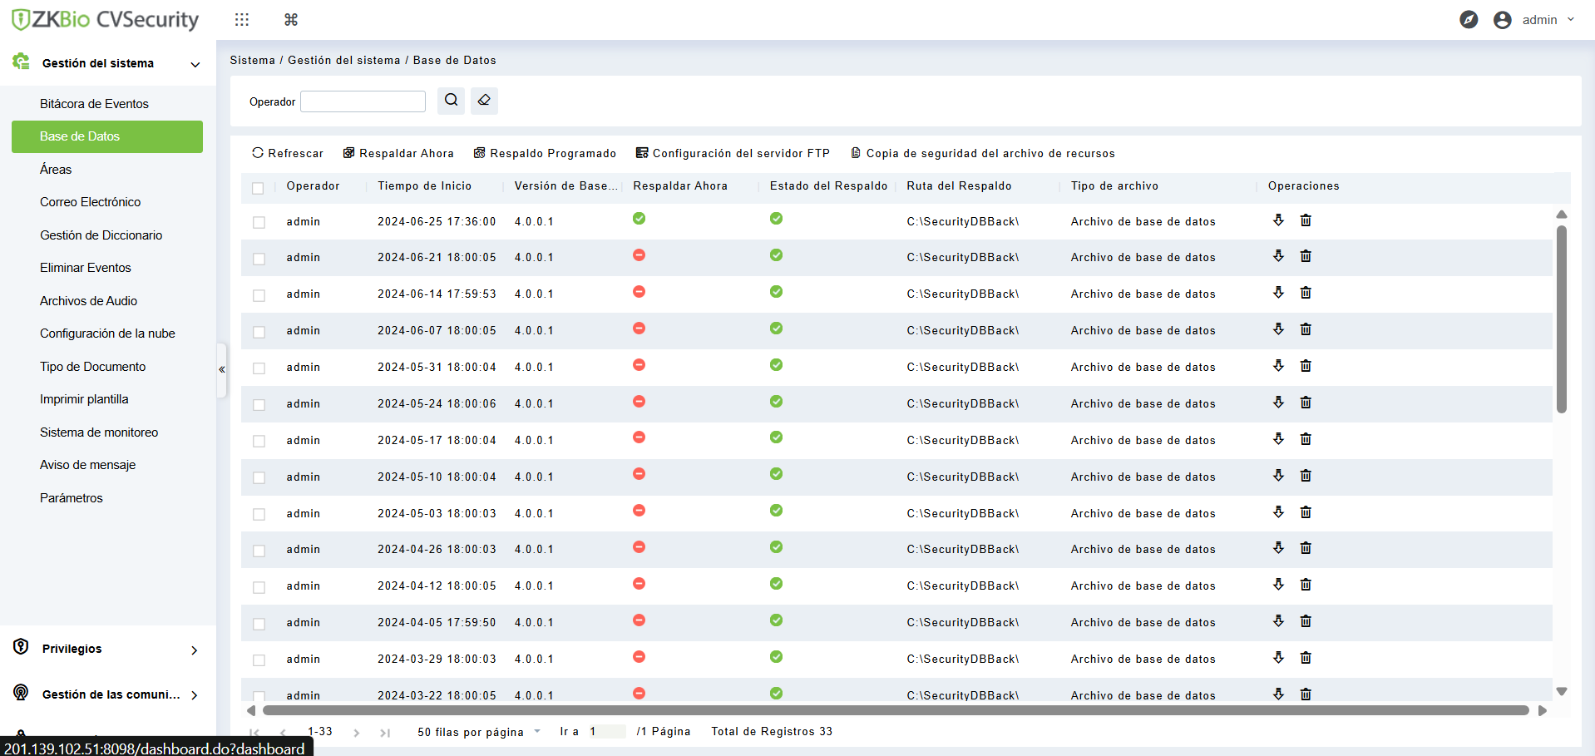Click the search magnifier icon next to Operador
Viewport: 1595px width, 756px height.
[451, 101]
